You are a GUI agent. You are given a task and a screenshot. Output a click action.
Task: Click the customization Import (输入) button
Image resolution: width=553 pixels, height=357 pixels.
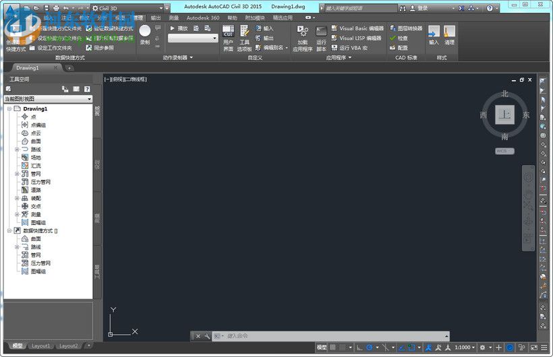pos(264,28)
